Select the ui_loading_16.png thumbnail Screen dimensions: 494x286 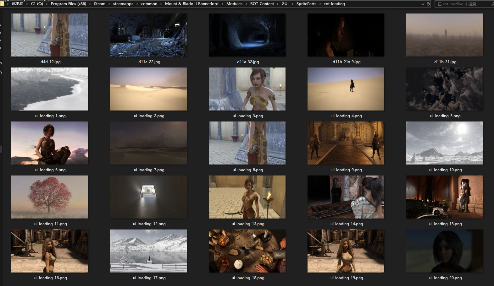pos(50,251)
